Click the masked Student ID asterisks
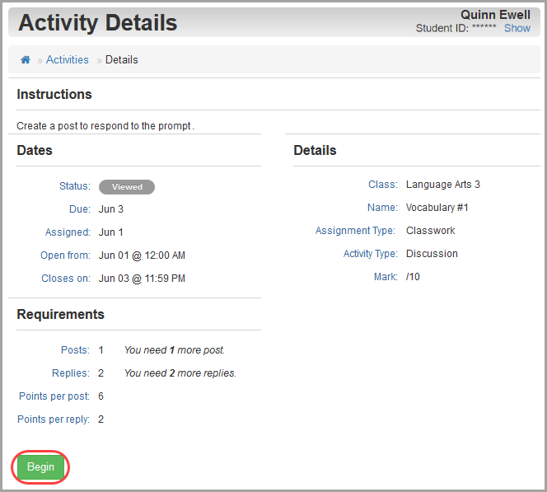This screenshot has width=547, height=492. pyautogui.click(x=484, y=27)
